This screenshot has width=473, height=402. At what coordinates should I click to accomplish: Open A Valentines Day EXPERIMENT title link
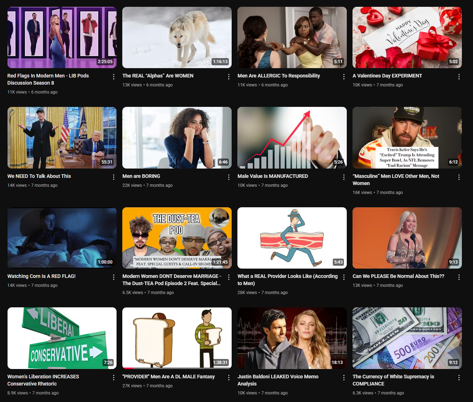point(387,76)
